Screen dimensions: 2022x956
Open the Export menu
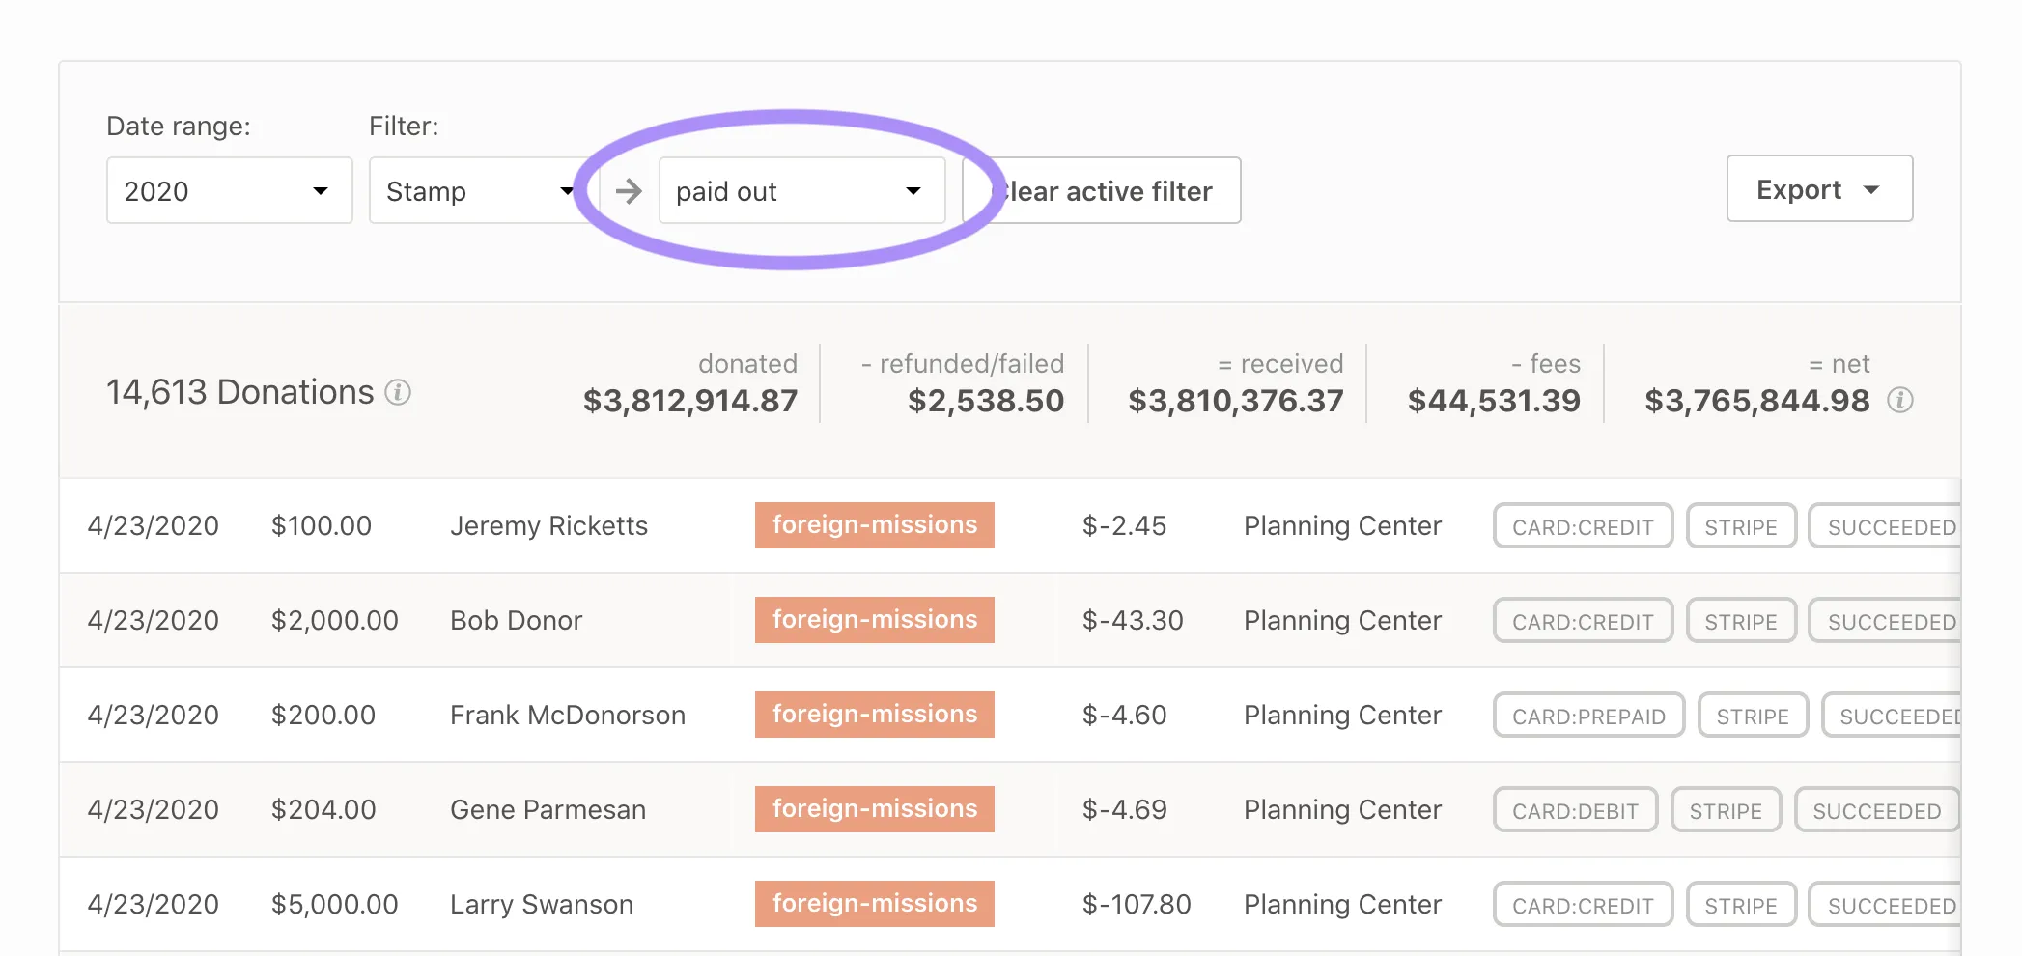pos(1818,189)
